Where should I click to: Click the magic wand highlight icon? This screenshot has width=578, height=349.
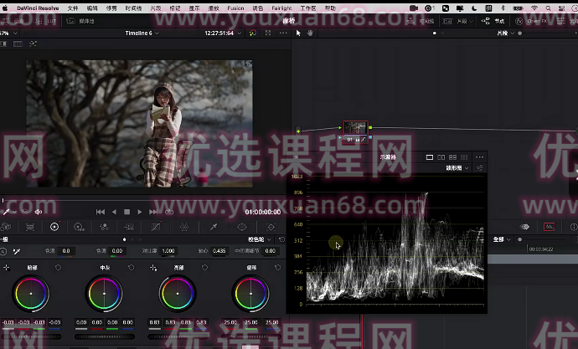[33, 44]
